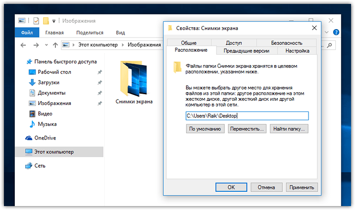Screen dimensions: 355x210
Task: Open Видео in the navigation pane
Action: pyautogui.click(x=45, y=113)
